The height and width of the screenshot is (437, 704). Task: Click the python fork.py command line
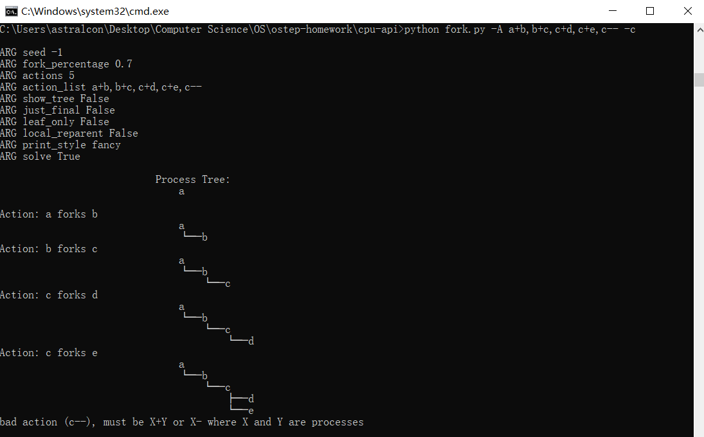pyautogui.click(x=318, y=30)
